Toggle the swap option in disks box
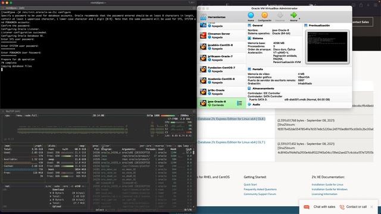The image size is (381, 214). click(82, 146)
